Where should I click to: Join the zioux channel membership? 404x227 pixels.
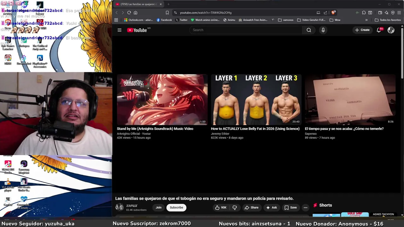[x=158, y=207]
